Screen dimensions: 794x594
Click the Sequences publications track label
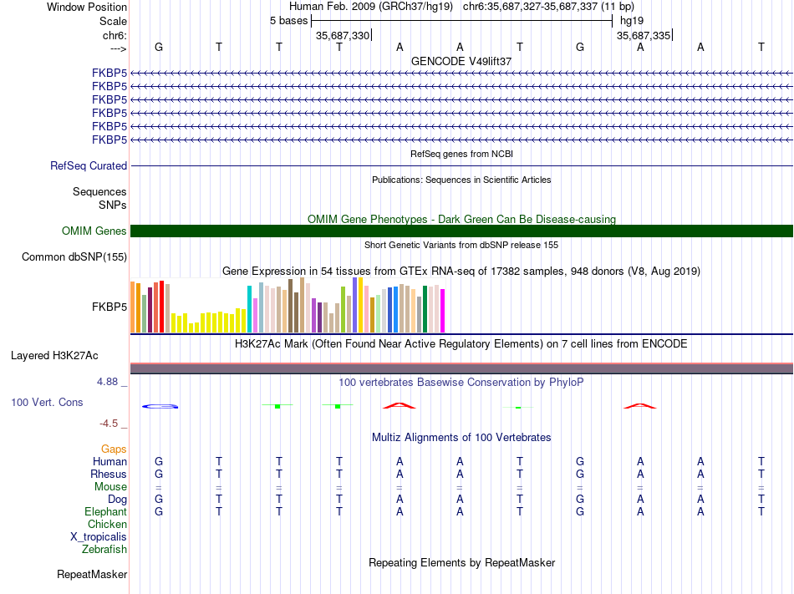(99, 192)
